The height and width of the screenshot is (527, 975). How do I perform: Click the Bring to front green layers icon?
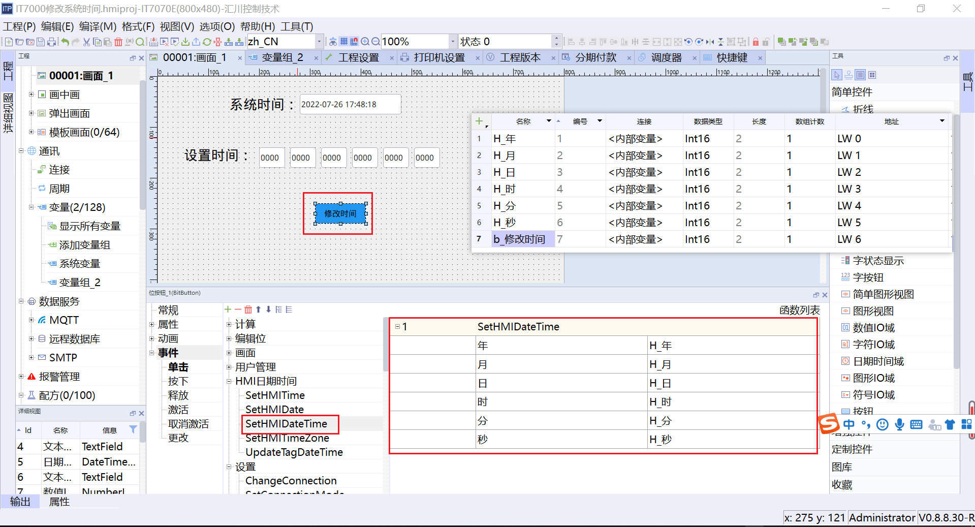(x=782, y=42)
